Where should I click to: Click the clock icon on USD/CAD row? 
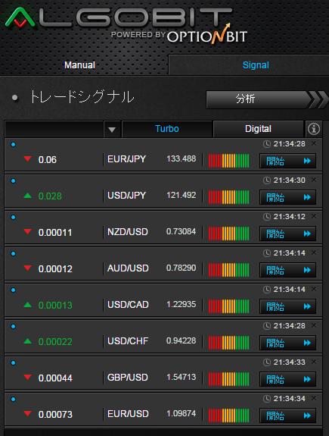click(x=266, y=290)
